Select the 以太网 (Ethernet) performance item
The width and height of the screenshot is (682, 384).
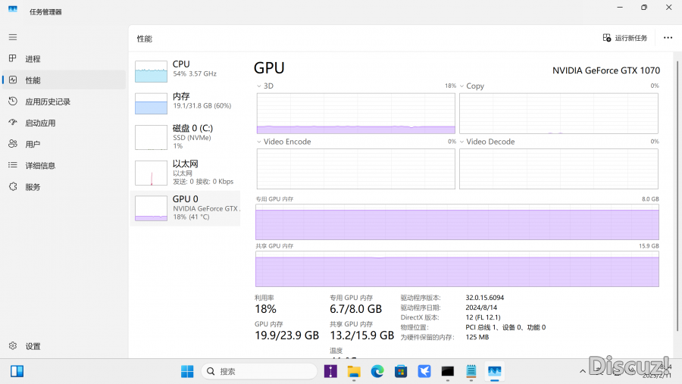click(186, 173)
